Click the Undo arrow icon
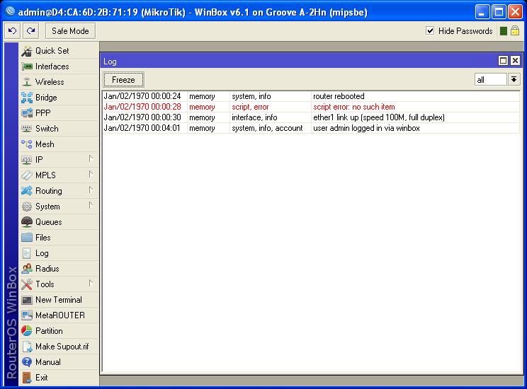The width and height of the screenshot is (527, 389). click(x=13, y=31)
